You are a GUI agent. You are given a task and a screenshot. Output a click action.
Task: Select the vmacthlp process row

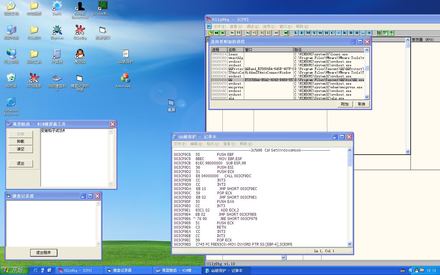click(288, 58)
